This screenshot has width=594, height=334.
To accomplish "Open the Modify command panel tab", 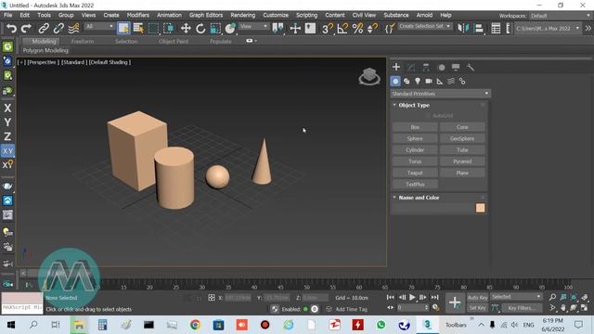I will pyautogui.click(x=411, y=67).
